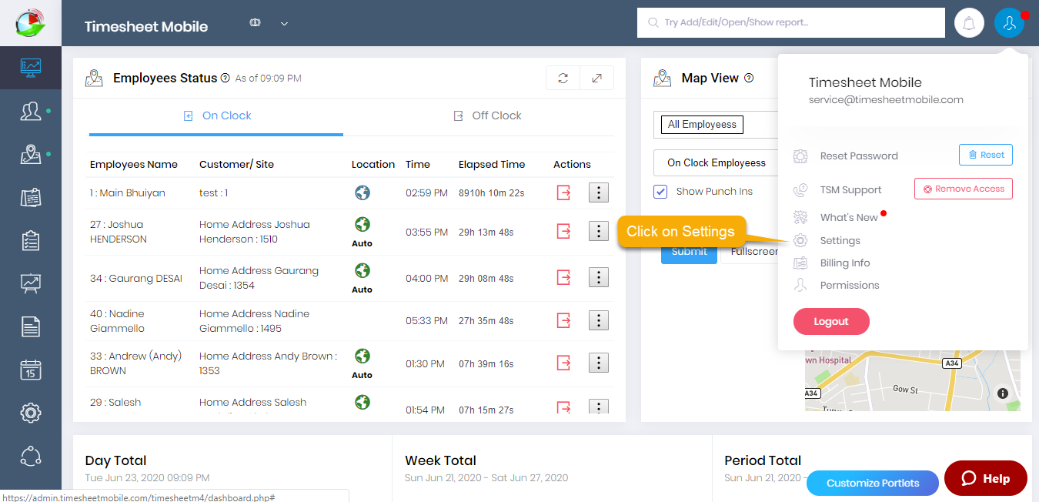The image size is (1039, 502).
Task: Open the three-dot actions menu for Nadine Giammello
Action: click(599, 320)
